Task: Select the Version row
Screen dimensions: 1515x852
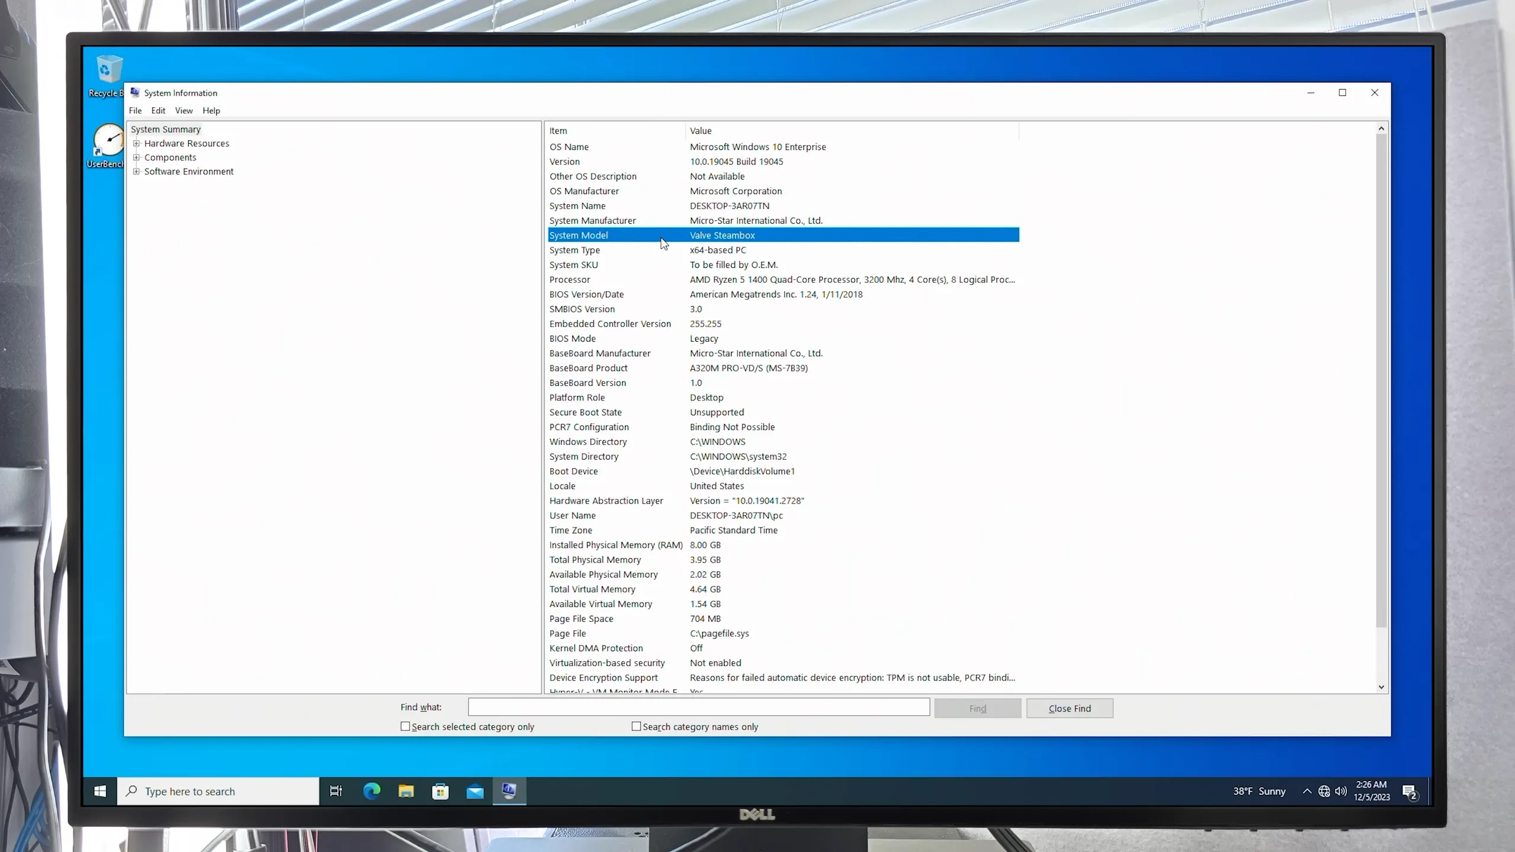Action: coord(784,162)
